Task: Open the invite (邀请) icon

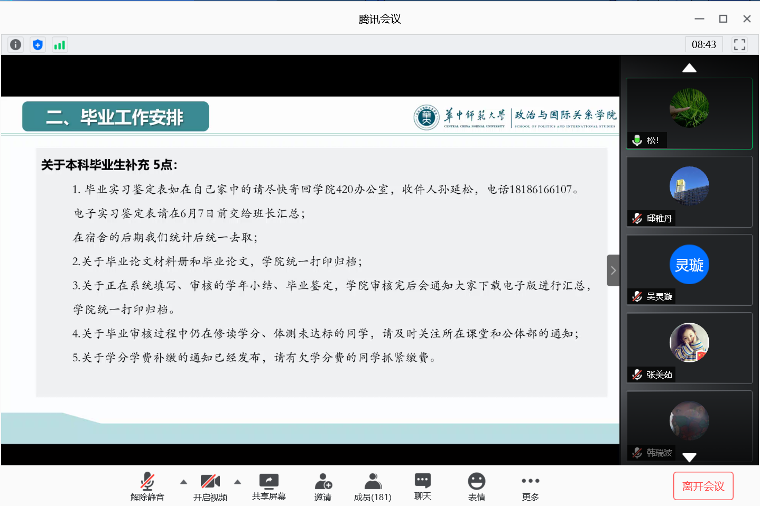Action: coord(323,486)
